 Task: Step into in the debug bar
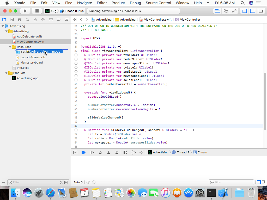[x=108, y=152]
